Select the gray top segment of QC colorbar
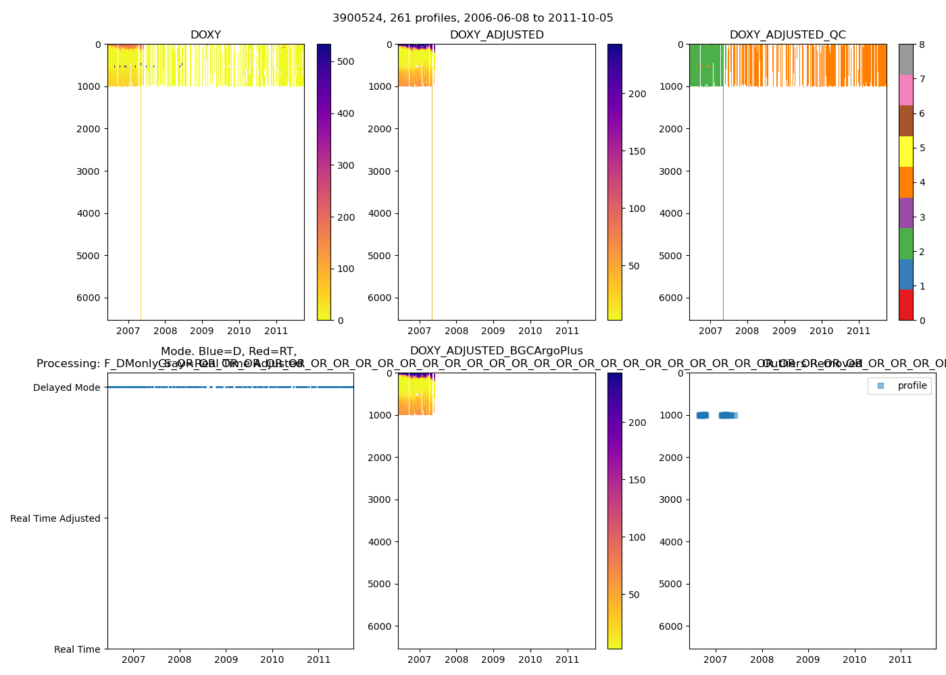 click(x=905, y=59)
